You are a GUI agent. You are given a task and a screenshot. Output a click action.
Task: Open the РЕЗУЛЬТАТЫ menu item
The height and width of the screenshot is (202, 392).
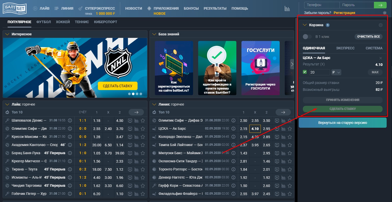[x=215, y=8]
